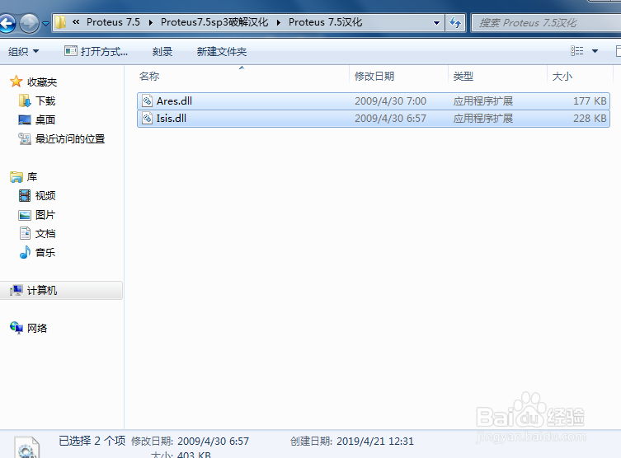This screenshot has width=621, height=458.
Task: Refresh the folder view
Action: click(455, 23)
